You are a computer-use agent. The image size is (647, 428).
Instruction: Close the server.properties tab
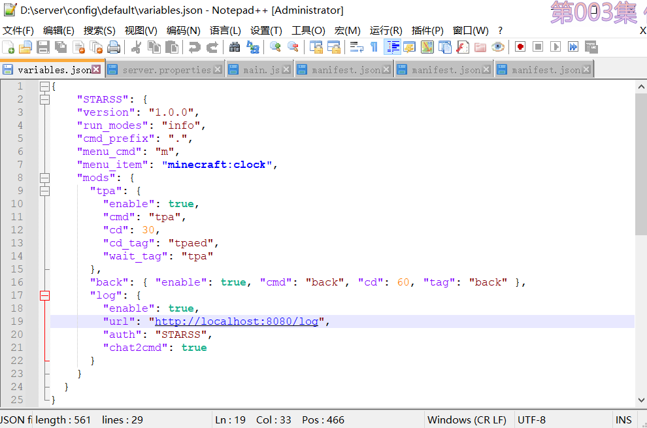pos(218,69)
